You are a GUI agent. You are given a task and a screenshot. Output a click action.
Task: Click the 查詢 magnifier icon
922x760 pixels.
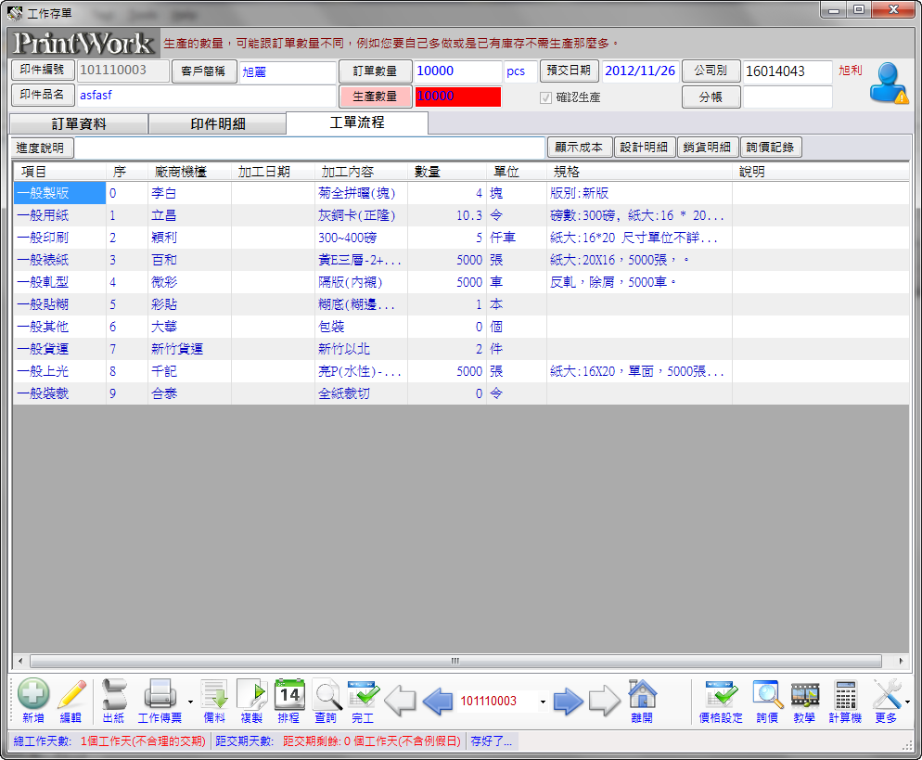point(327,694)
